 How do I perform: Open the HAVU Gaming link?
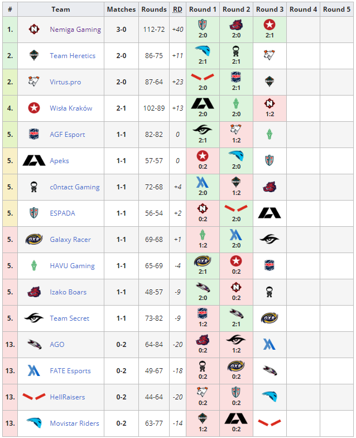(73, 266)
